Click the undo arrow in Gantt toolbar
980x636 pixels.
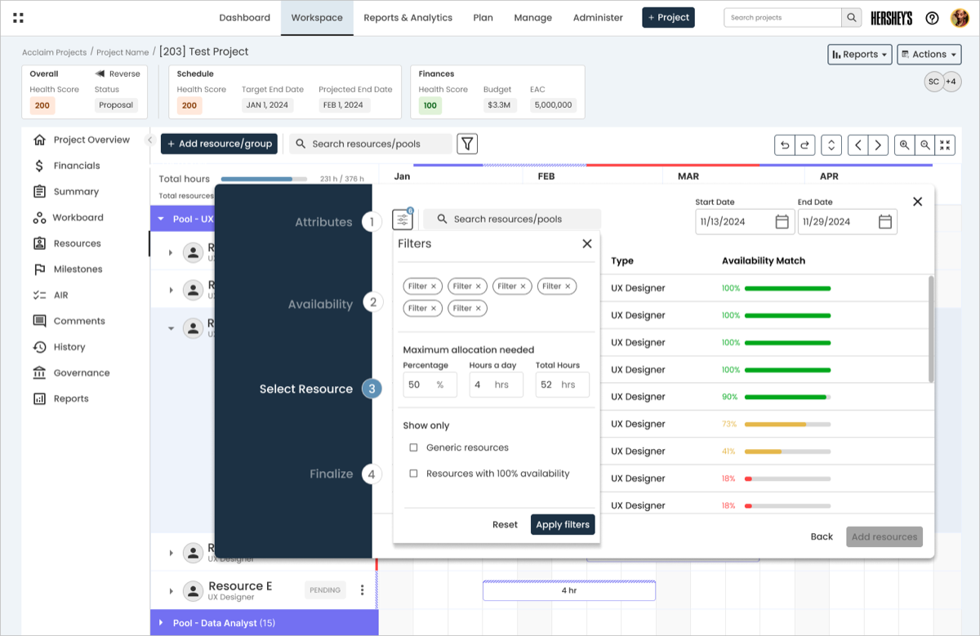click(785, 145)
